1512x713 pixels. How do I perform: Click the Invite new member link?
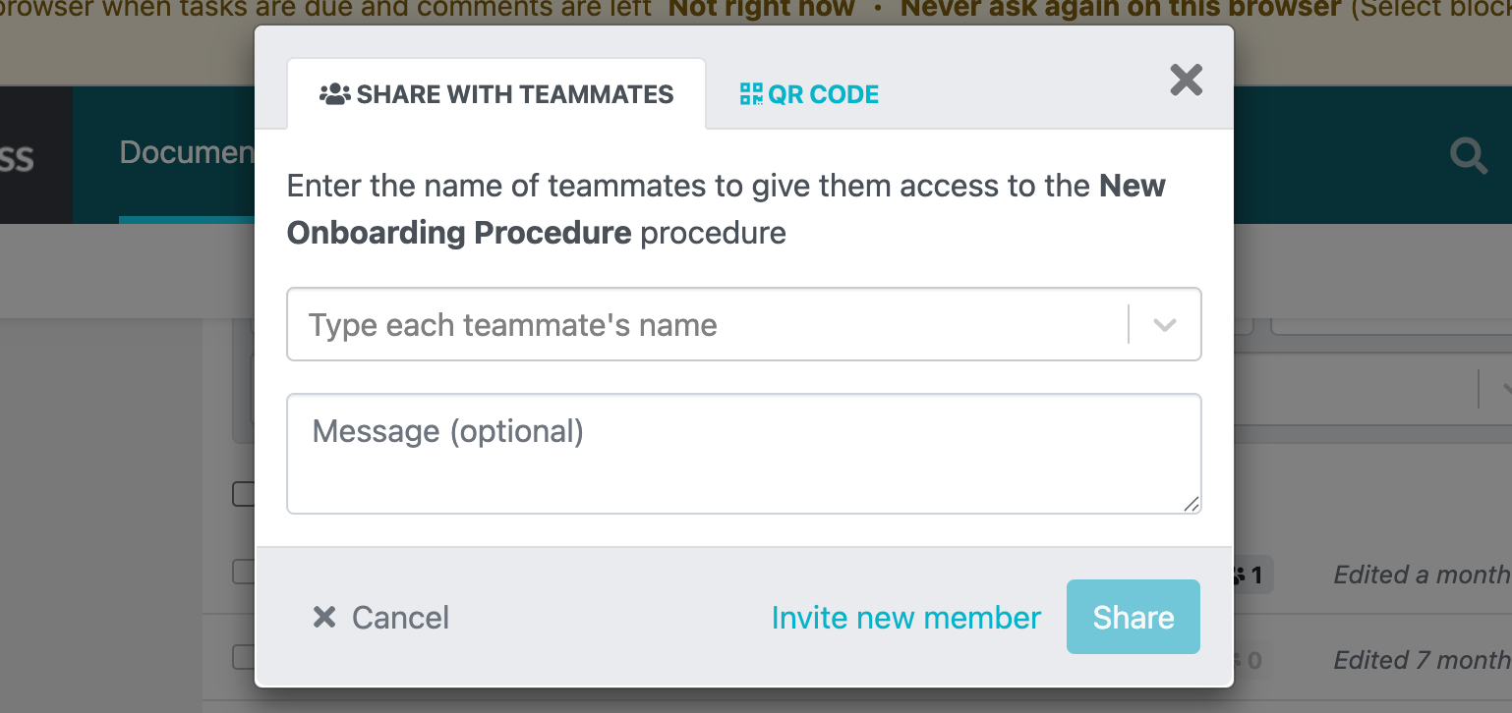pos(905,617)
